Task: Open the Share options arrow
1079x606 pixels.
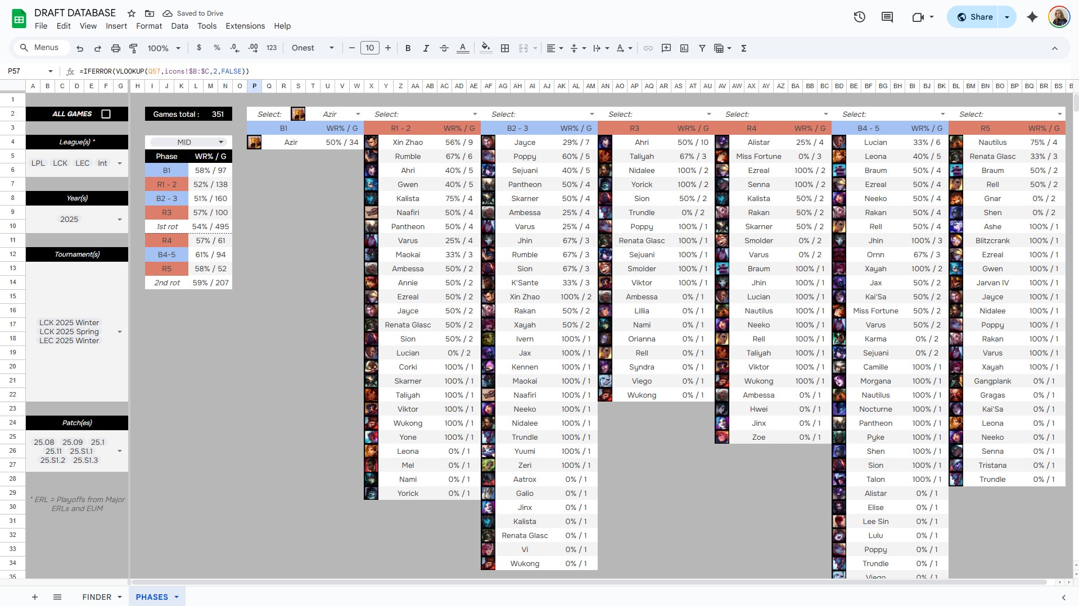Action: click(x=1007, y=17)
